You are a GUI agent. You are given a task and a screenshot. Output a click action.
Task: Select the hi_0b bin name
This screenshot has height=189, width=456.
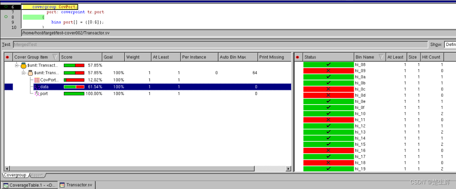(360, 83)
